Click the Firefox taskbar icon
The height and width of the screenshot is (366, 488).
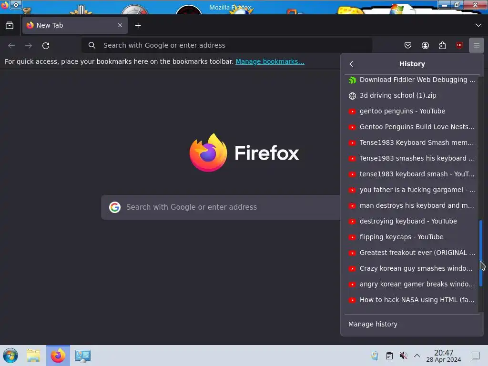pos(58,356)
